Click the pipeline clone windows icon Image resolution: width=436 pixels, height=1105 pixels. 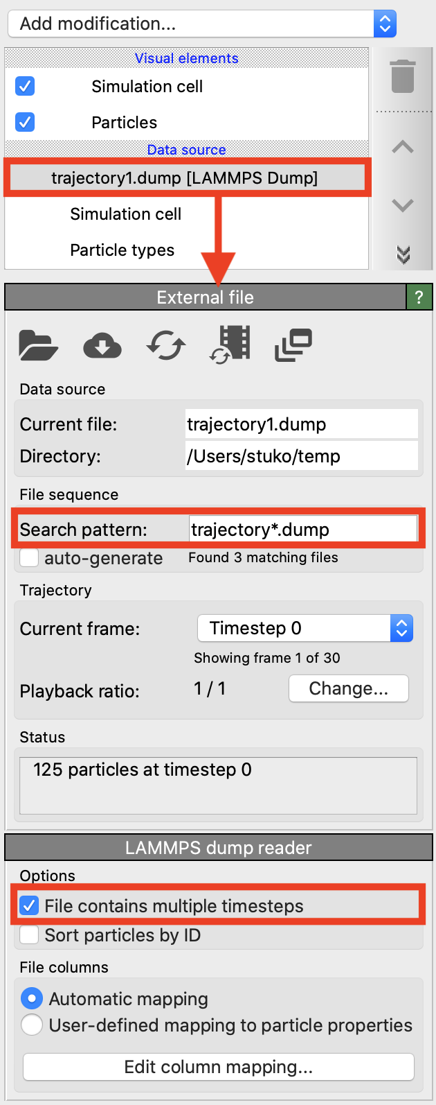click(293, 345)
